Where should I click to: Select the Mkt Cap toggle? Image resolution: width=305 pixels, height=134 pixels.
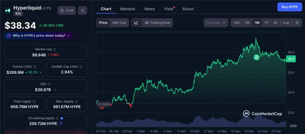(x=119, y=23)
